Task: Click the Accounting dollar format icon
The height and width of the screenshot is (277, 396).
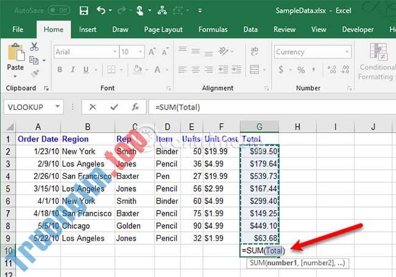Action: [x=281, y=69]
